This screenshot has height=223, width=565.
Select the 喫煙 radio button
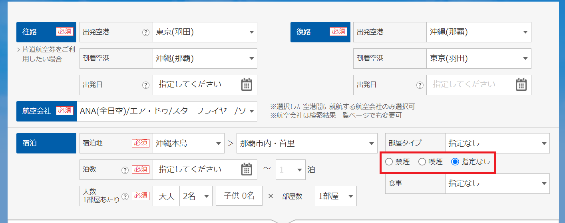click(422, 162)
